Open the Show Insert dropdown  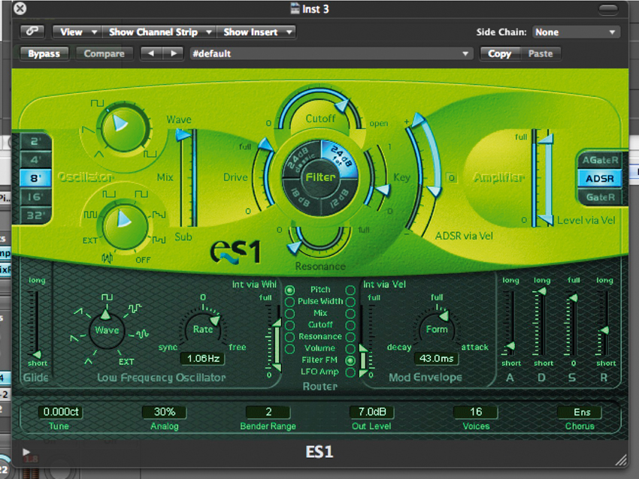coord(256,32)
